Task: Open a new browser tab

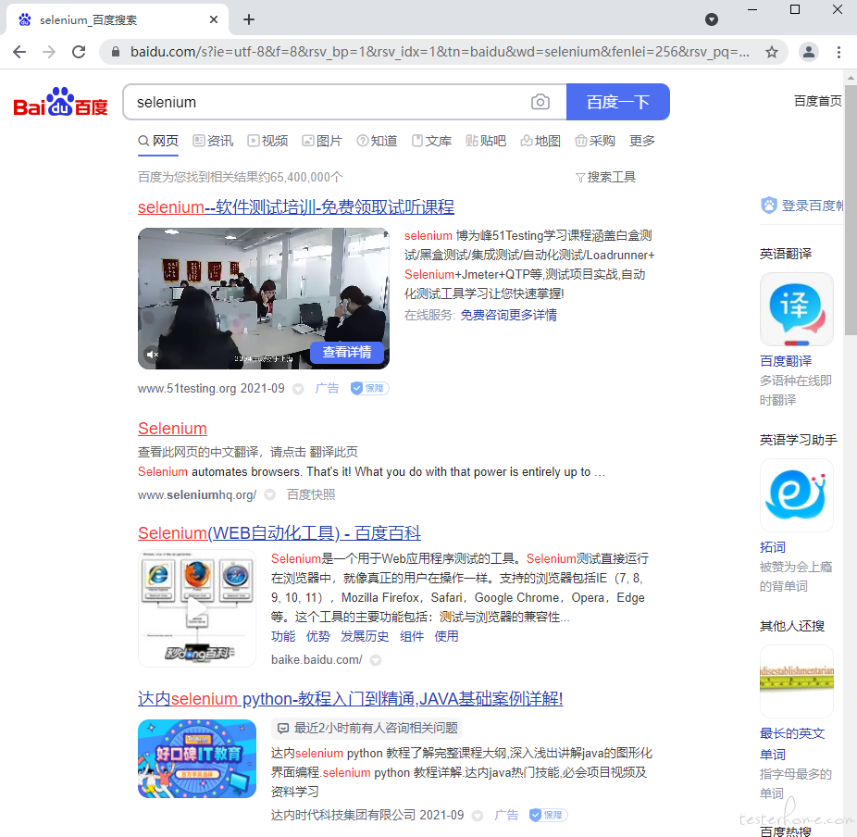Action: 249,19
